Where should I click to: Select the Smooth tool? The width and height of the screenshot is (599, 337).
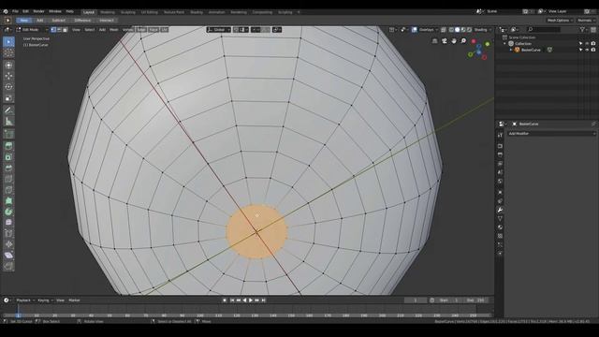tap(8, 223)
